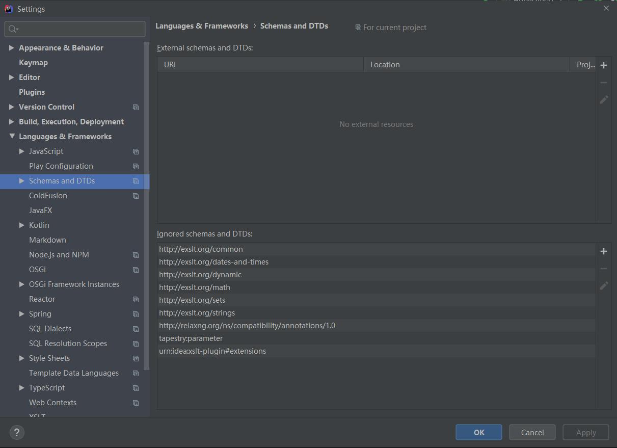Select the Keymap settings page
The width and height of the screenshot is (617, 448).
[x=33, y=62]
